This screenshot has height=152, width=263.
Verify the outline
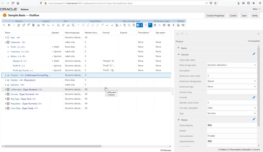(255, 16)
